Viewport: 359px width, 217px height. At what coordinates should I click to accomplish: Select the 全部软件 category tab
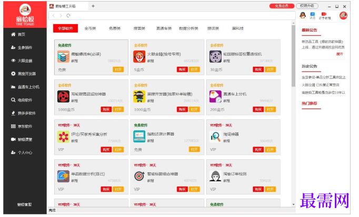click(x=65, y=28)
